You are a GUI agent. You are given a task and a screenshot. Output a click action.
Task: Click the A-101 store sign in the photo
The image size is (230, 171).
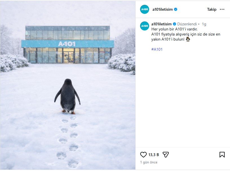67,44
